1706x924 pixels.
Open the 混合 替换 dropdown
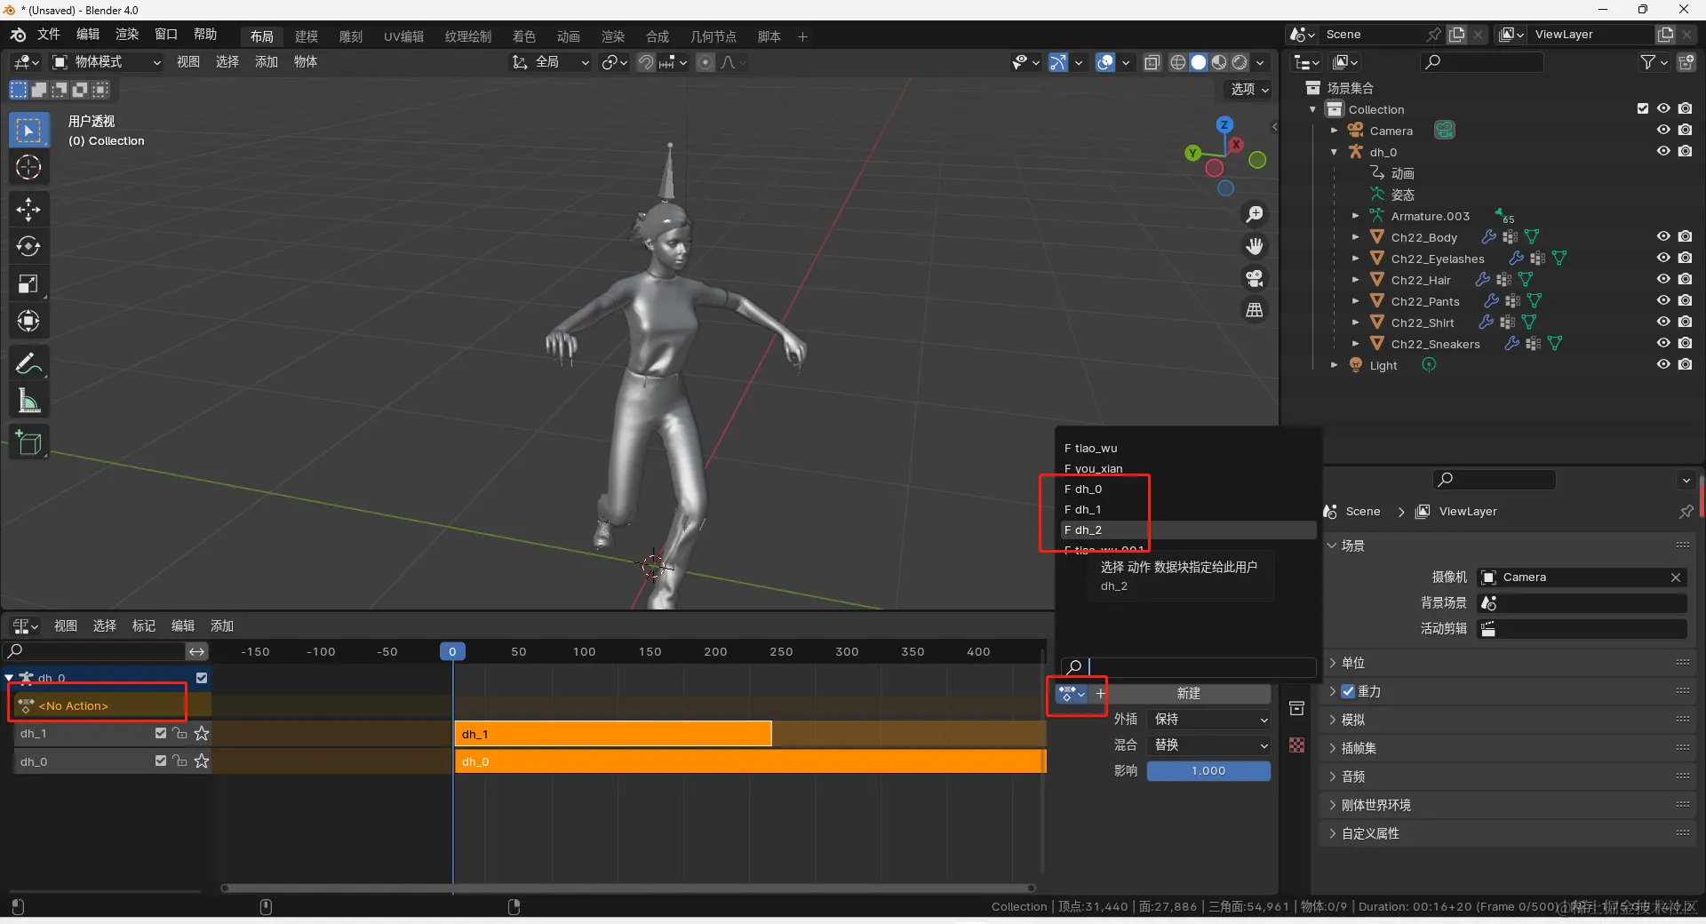[1208, 745]
